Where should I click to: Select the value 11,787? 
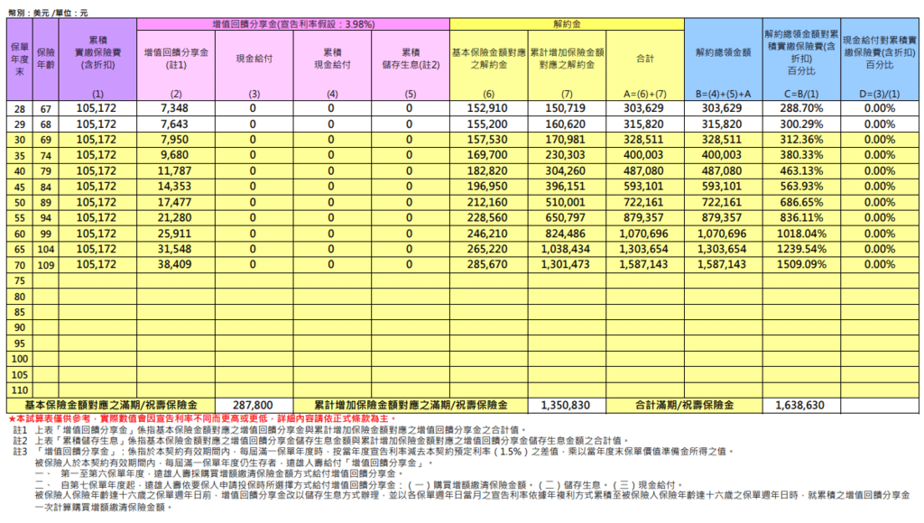click(x=174, y=170)
